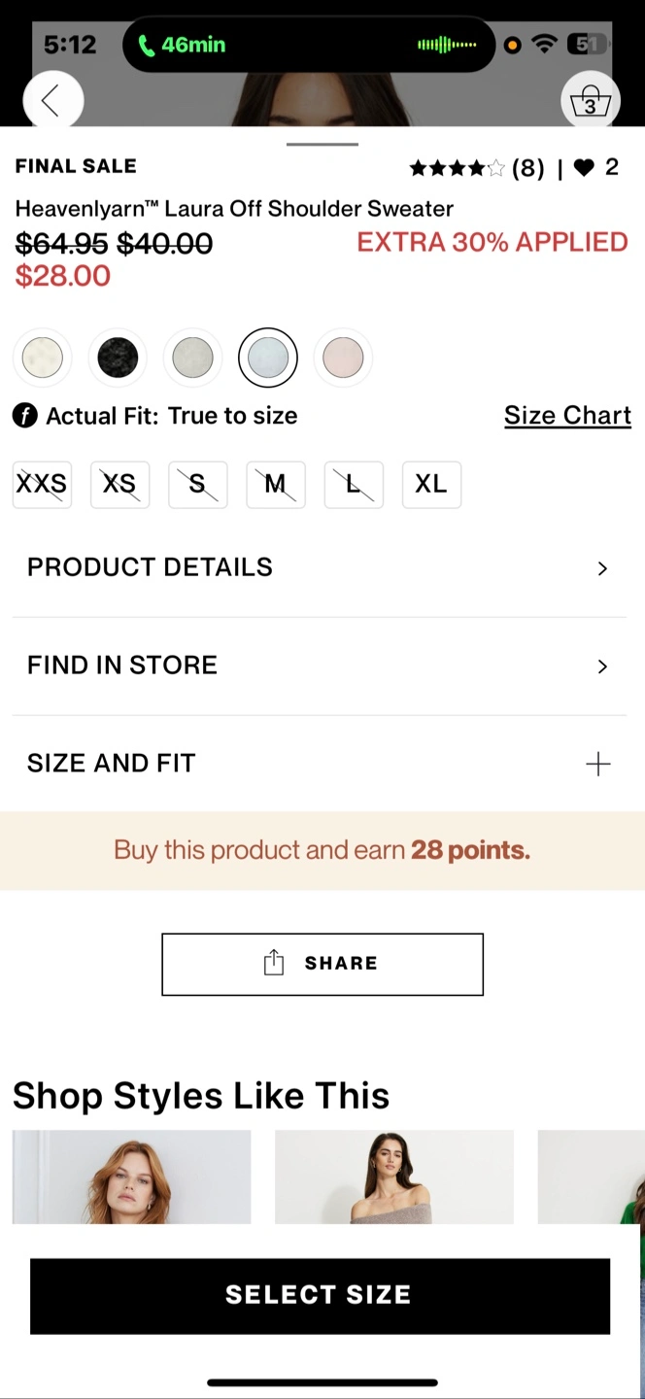Tap the heart favorite icon

pyautogui.click(x=584, y=168)
